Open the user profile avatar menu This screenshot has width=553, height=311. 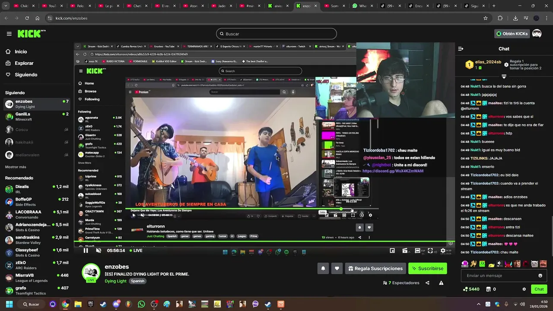(537, 34)
